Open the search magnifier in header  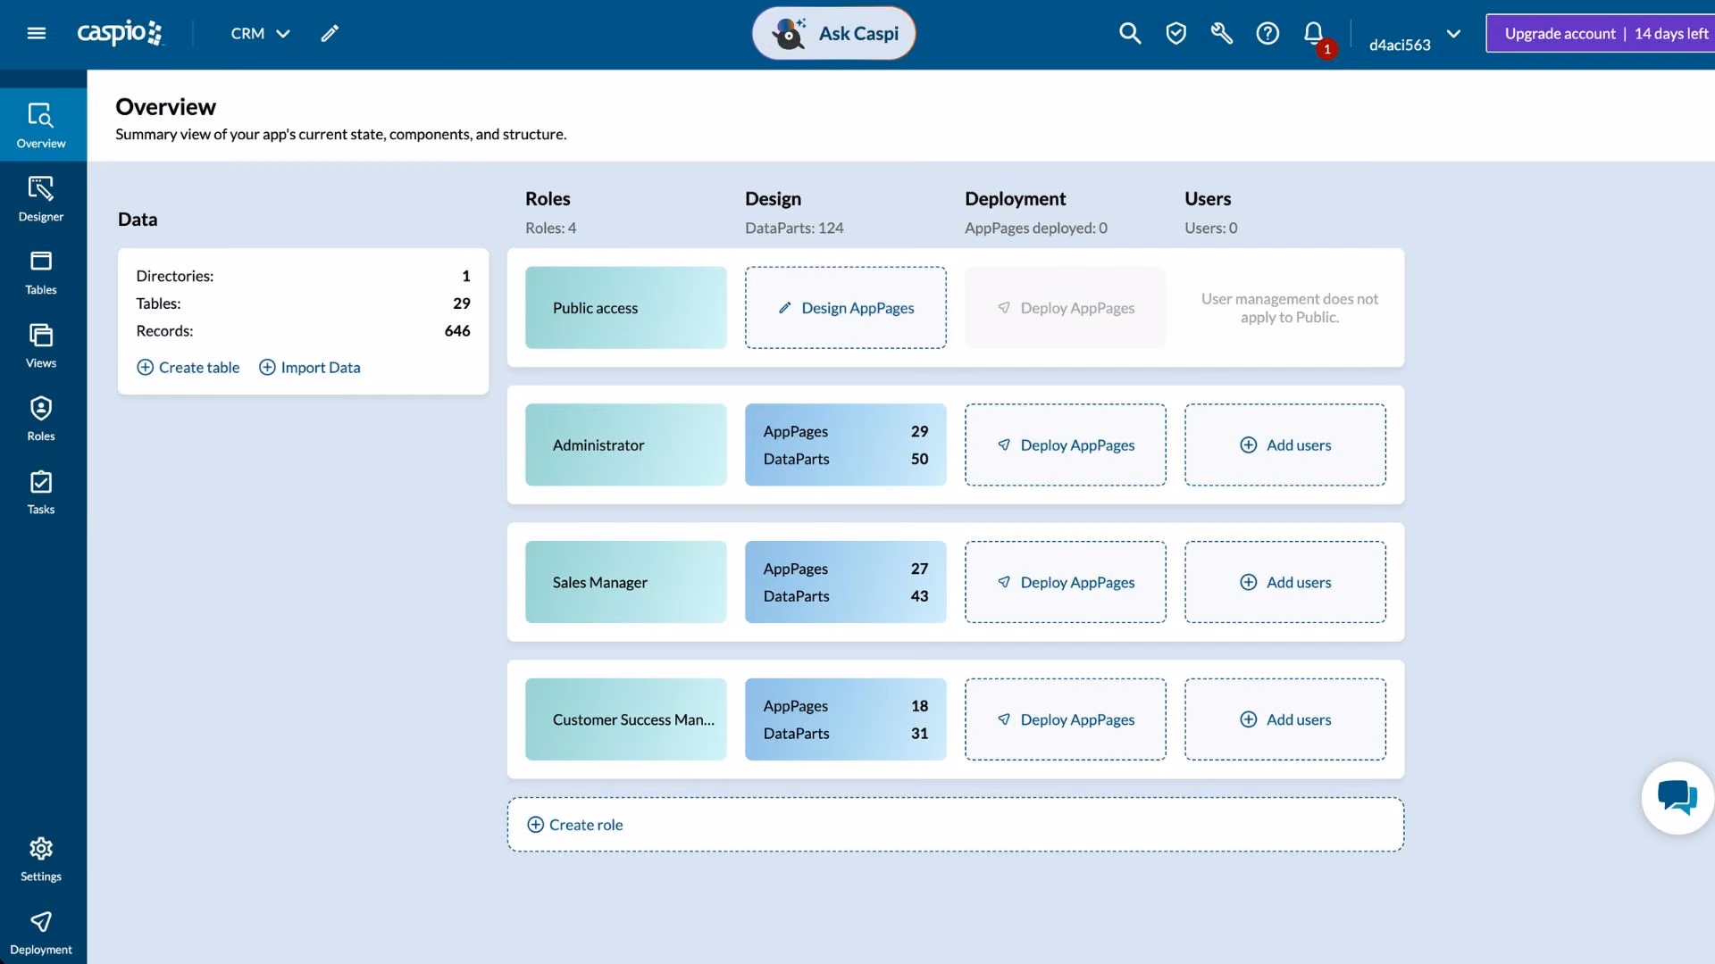click(x=1130, y=33)
